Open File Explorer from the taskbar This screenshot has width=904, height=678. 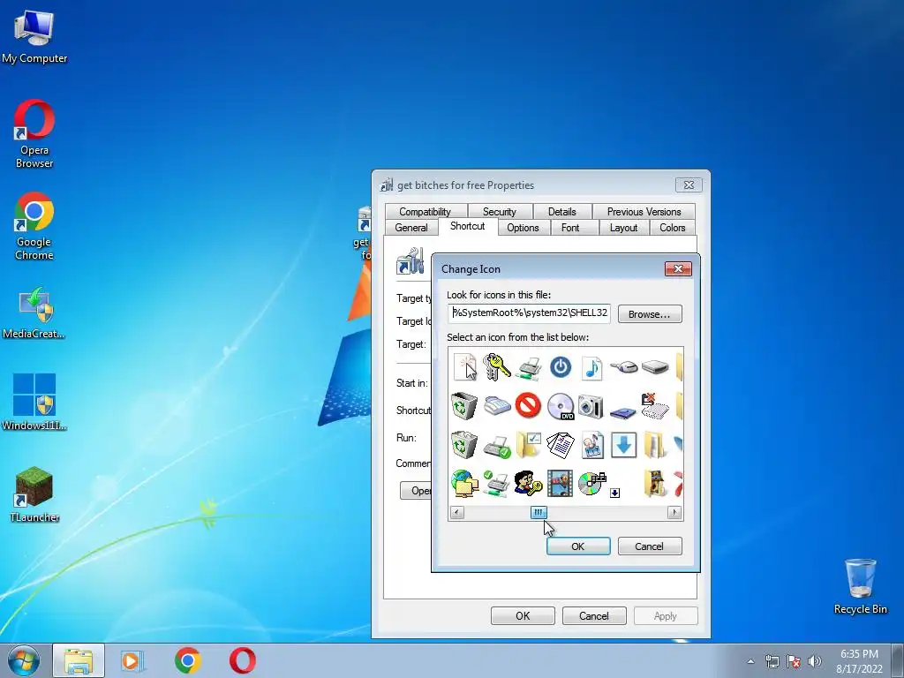click(x=79, y=660)
